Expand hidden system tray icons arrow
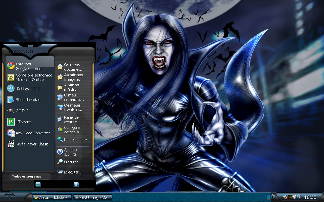Image resolution: width=324 pixels, height=202 pixels. (x=274, y=197)
